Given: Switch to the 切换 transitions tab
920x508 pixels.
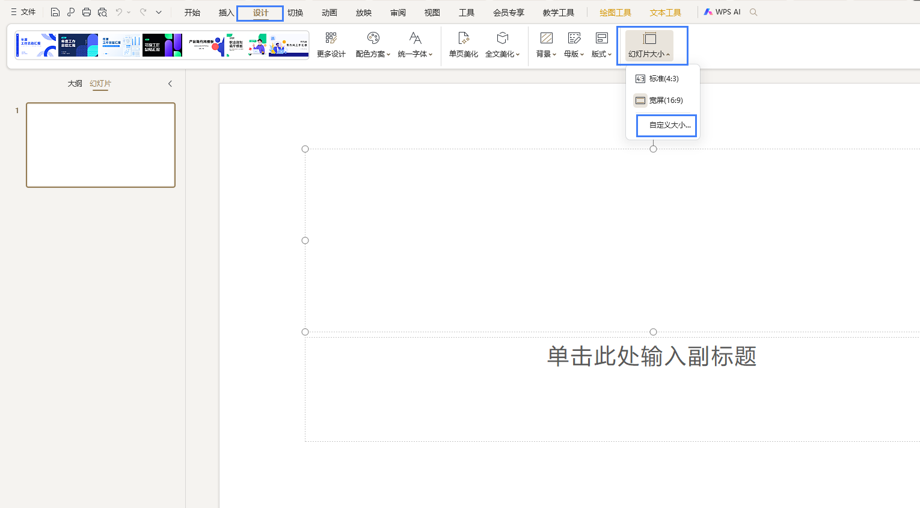Looking at the screenshot, I should pyautogui.click(x=295, y=13).
